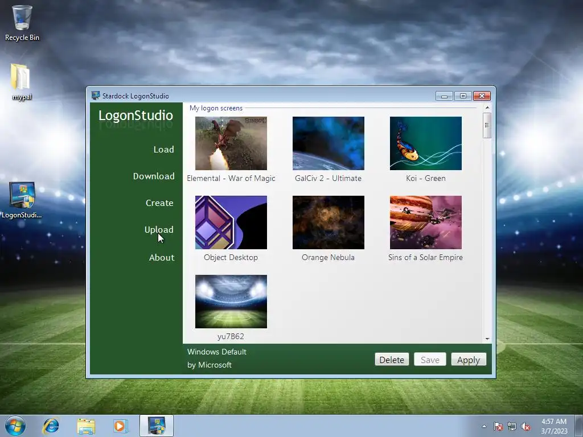Select the Orange Nebula logon thumbnail
This screenshot has width=583, height=437.
(329, 222)
